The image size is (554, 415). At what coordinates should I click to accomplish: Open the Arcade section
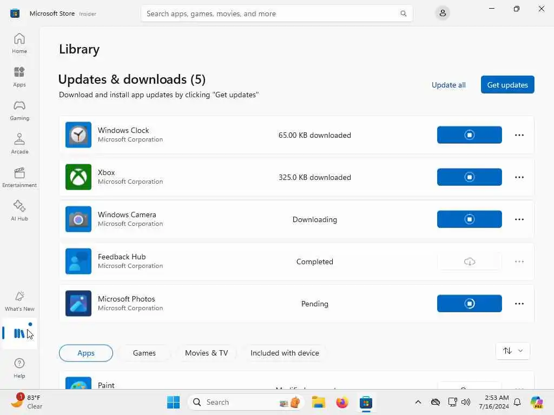[x=19, y=144]
